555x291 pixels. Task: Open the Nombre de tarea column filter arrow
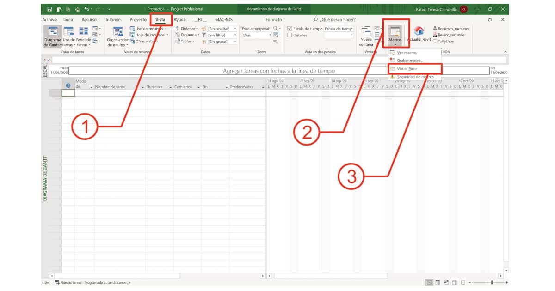142,87
